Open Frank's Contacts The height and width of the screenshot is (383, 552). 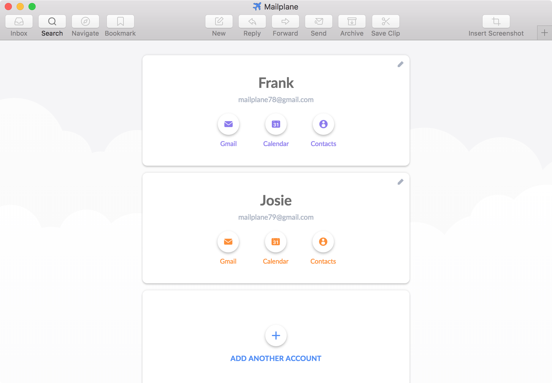(x=323, y=124)
